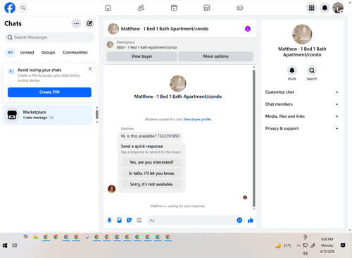
Task: Dismiss the Avoid losing your chats card
Action: coord(90,68)
